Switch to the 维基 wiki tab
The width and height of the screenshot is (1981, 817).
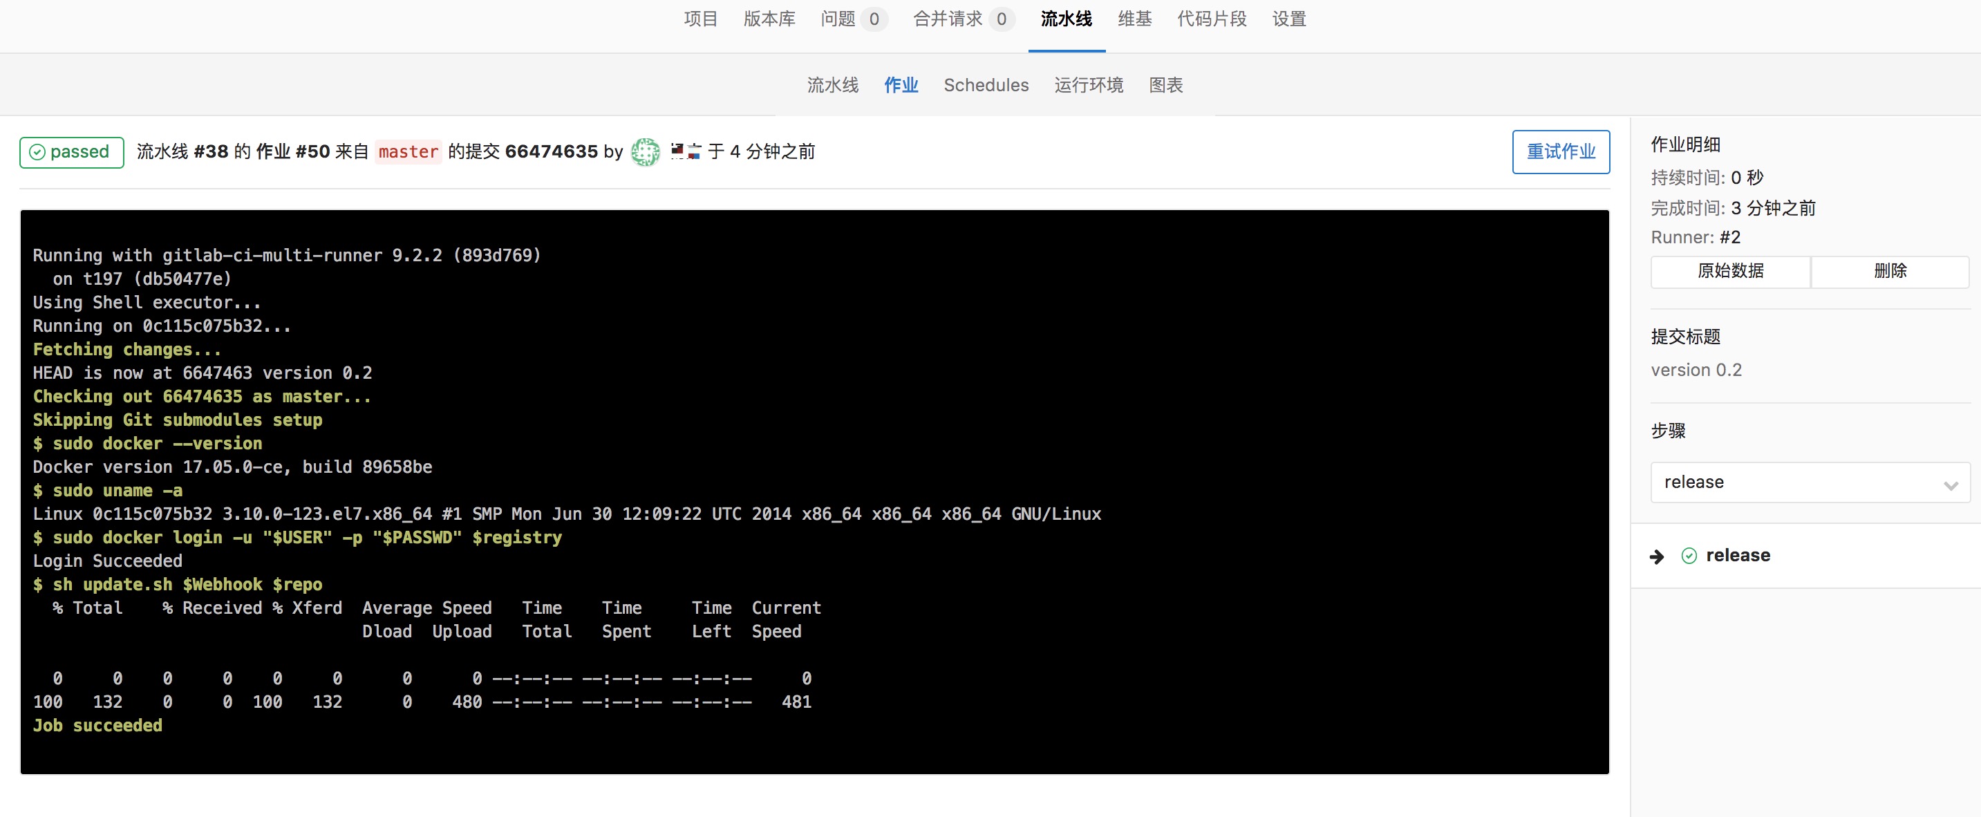pyautogui.click(x=1134, y=19)
